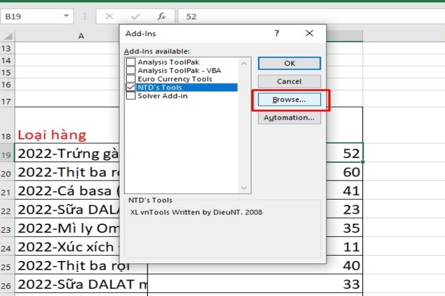Select Analysis ToolPak - VBA list entry
445x296 pixels.
point(179,70)
